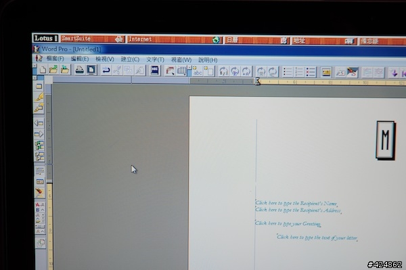Open a file with the green-arrow folder icon

53,70
